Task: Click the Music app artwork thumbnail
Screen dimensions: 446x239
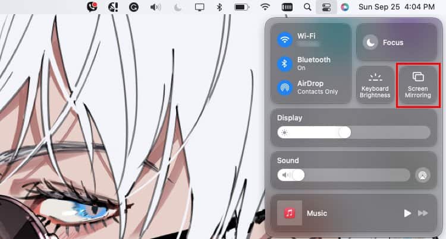Action: 290,213
